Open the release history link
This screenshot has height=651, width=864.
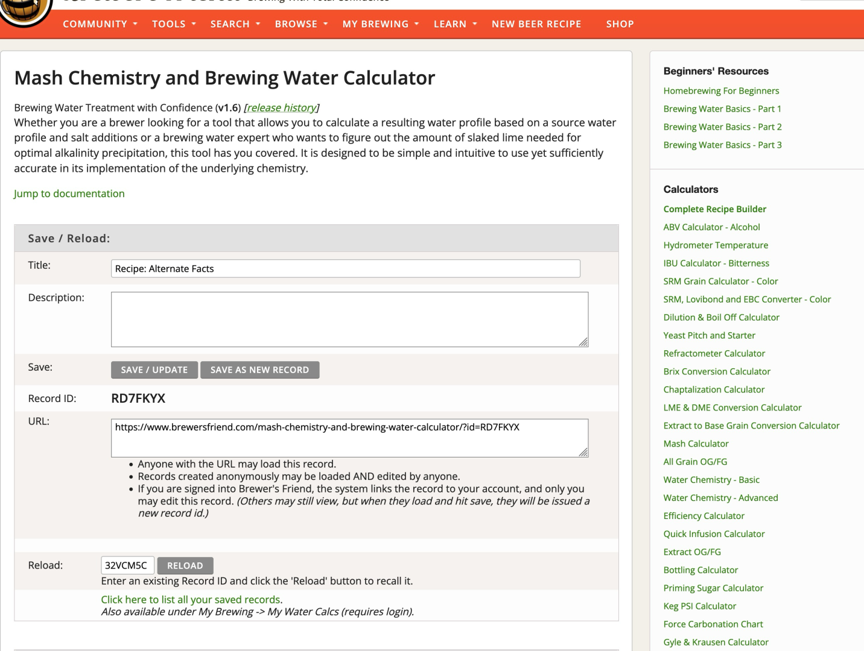[282, 108]
